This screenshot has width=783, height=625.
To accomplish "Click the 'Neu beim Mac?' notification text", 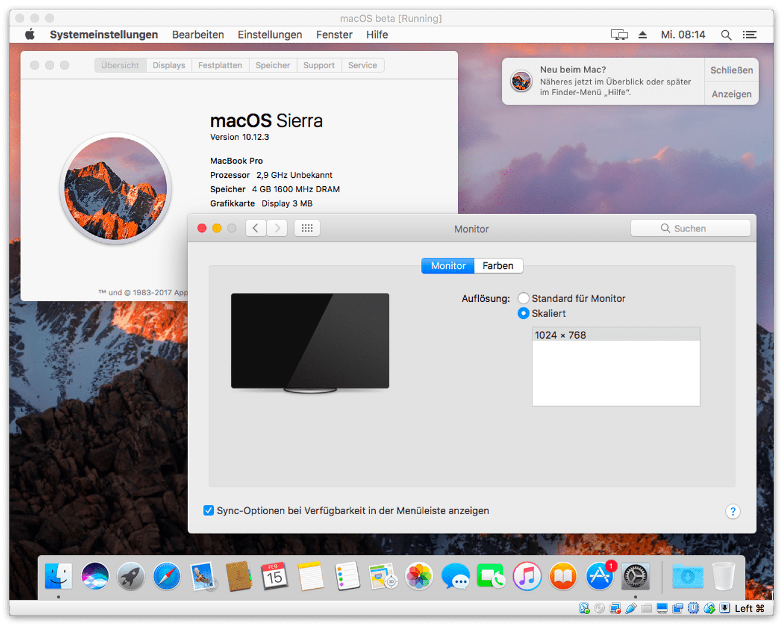I will pyautogui.click(x=573, y=69).
